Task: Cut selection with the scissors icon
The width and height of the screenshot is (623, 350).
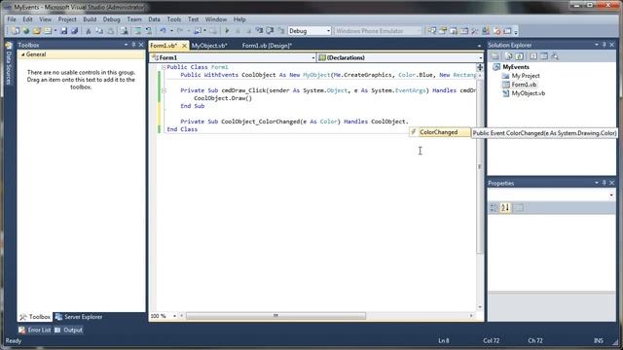Action: click(x=89, y=31)
